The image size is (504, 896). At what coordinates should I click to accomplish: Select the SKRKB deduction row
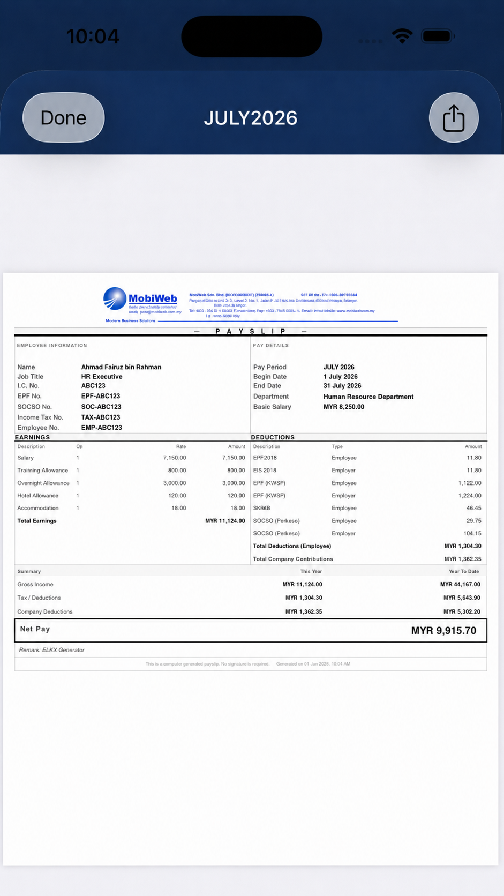(367, 508)
